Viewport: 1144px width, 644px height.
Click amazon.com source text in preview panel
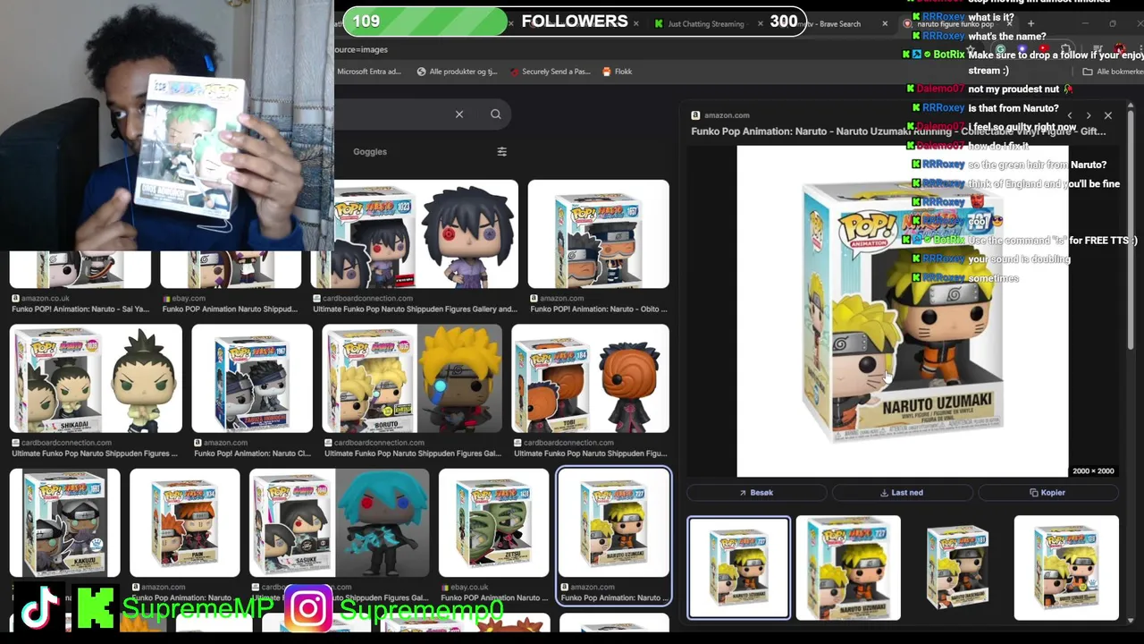point(727,115)
